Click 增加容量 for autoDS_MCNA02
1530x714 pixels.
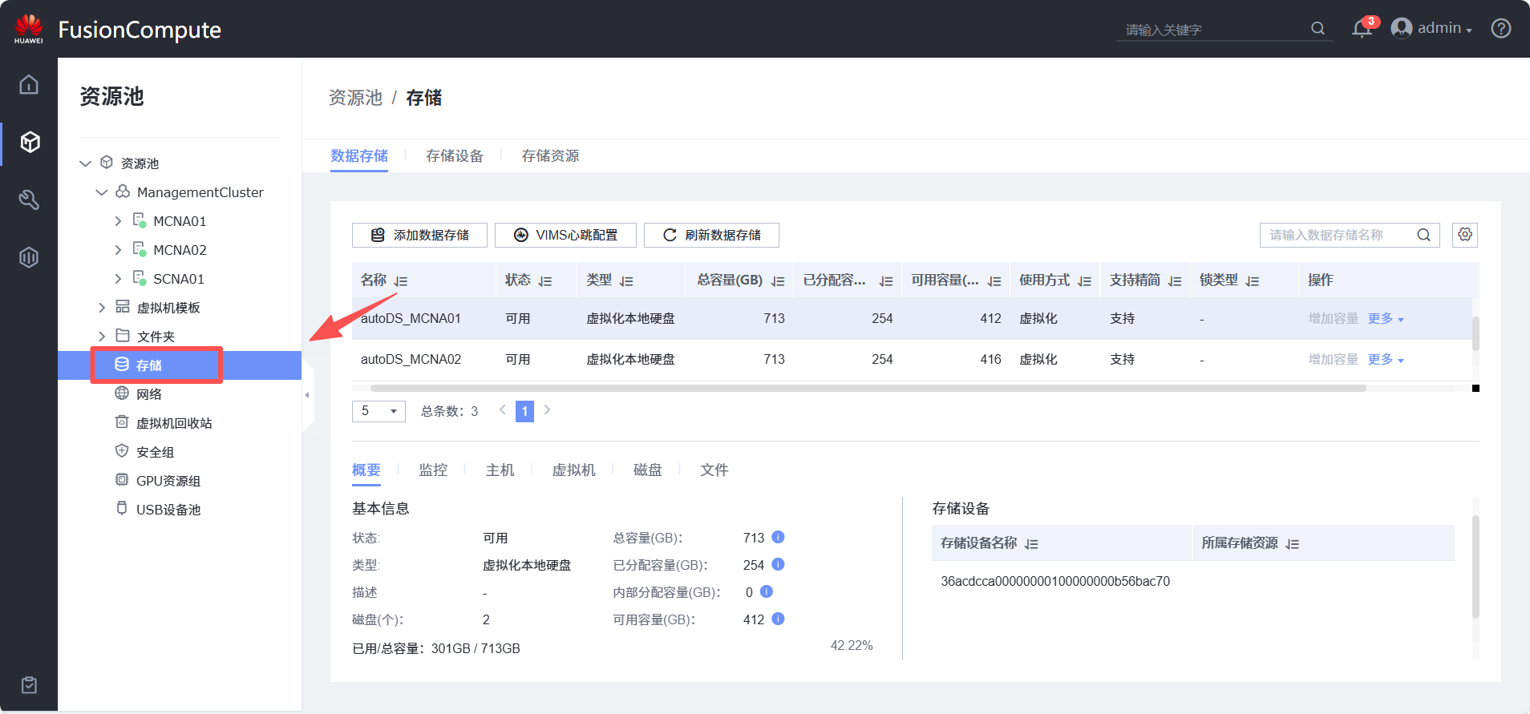point(1333,359)
